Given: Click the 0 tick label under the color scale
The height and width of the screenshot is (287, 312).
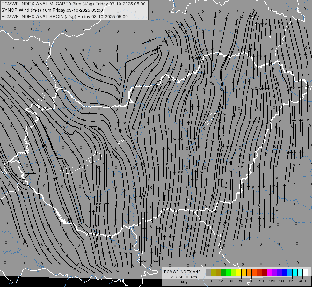Looking at the screenshot, I should click(x=211, y=281).
